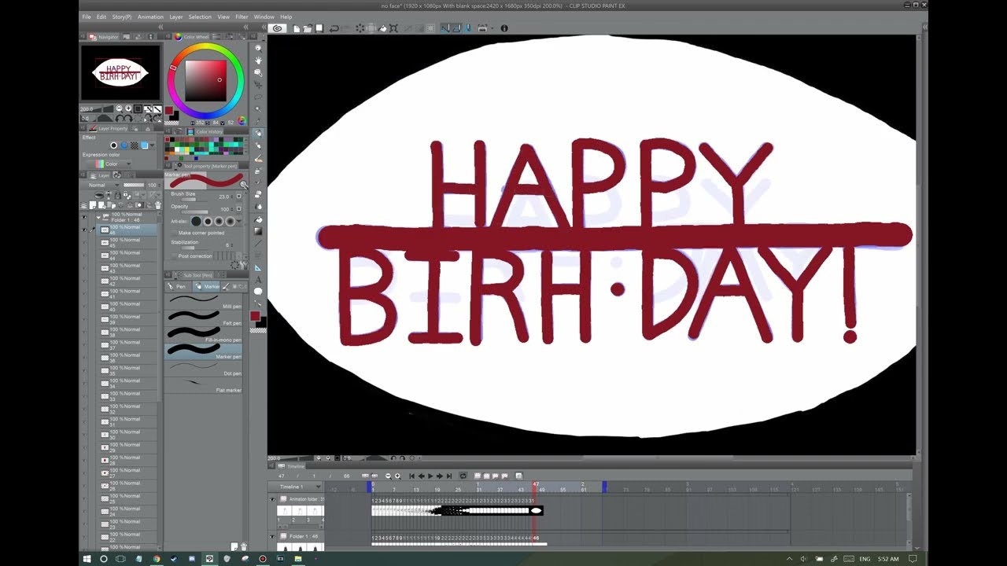The image size is (1007, 566).
Task: Switch to the Pen sub tool tab
Action: point(177,287)
